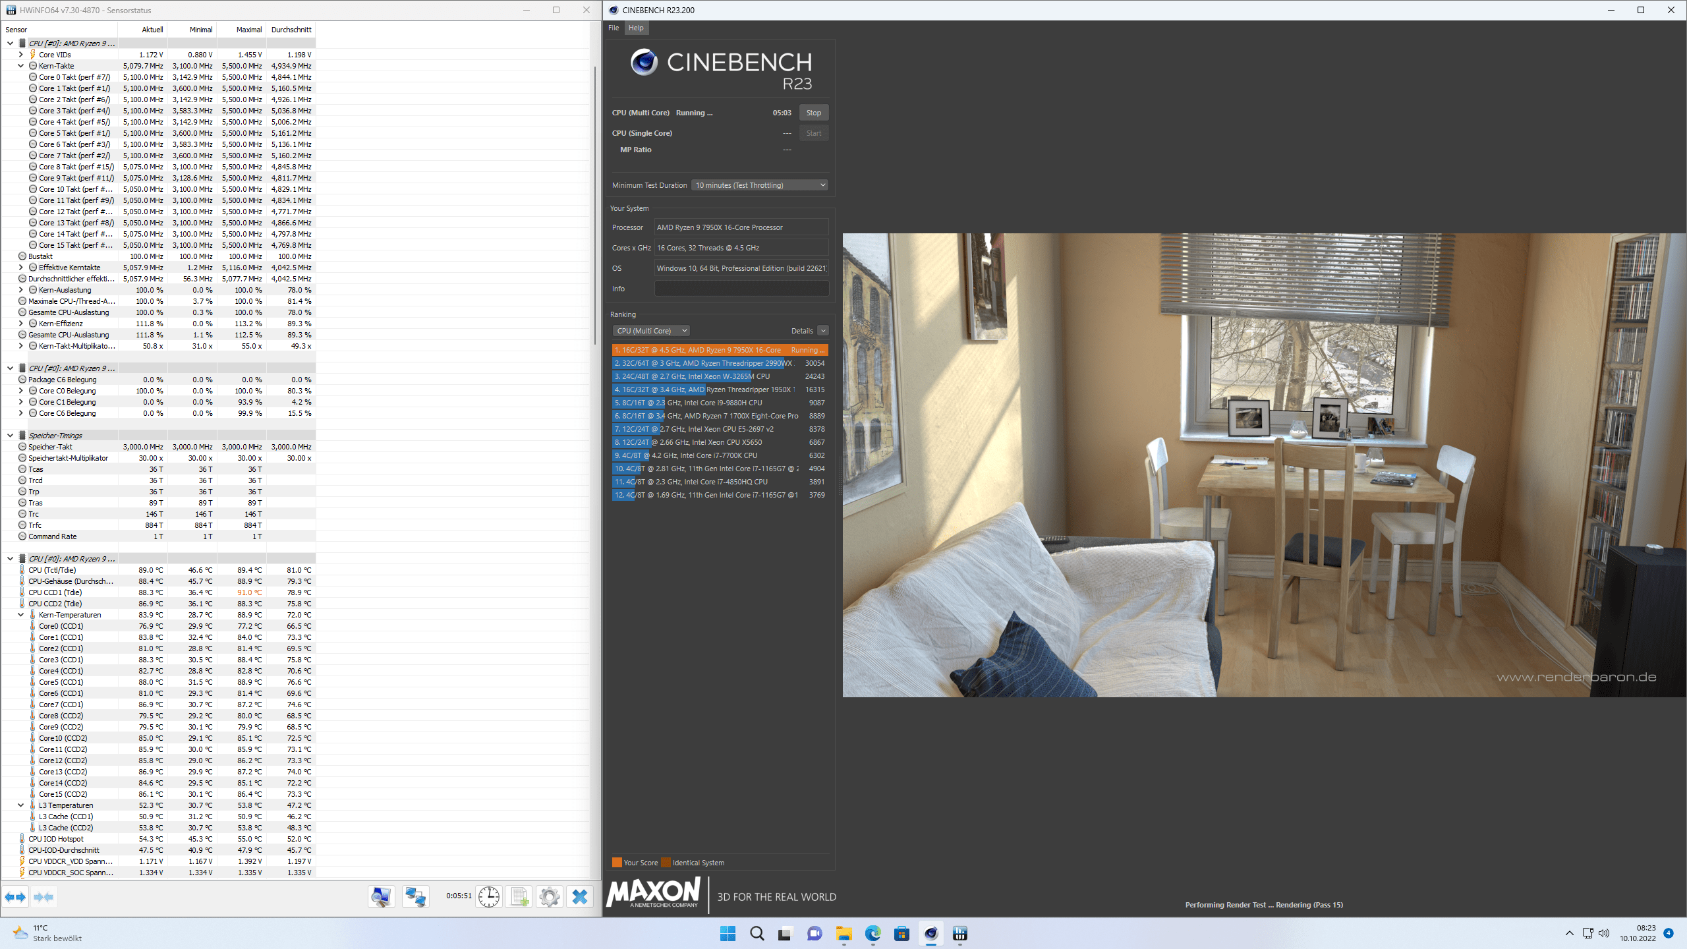1687x949 pixels.
Task: Expand the Effektive Kerntakte row
Action: click(20, 268)
